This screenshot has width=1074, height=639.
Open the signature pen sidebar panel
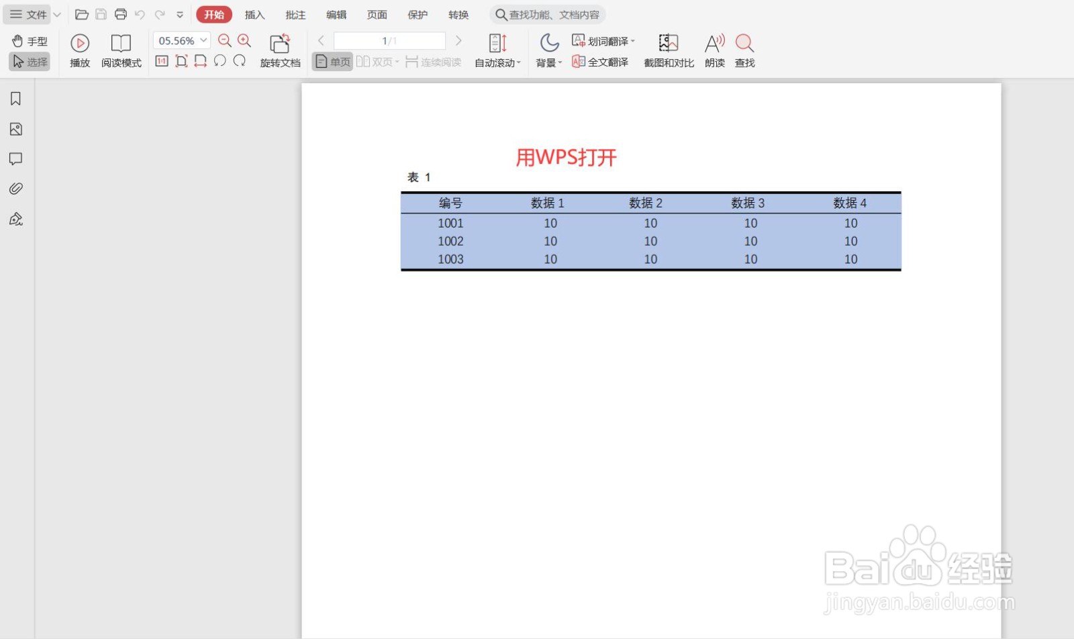click(x=15, y=219)
